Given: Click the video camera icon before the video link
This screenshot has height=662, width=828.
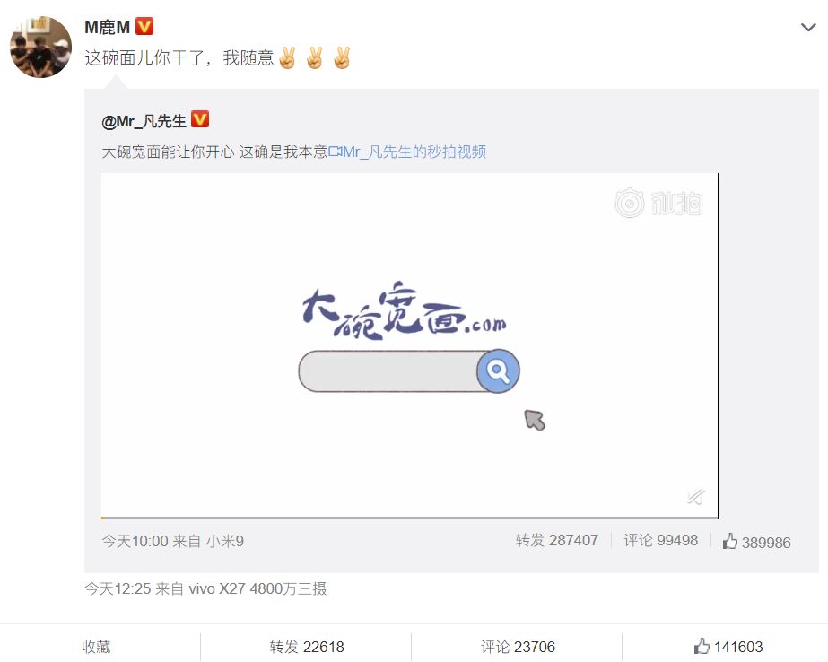Looking at the screenshot, I should point(336,152).
